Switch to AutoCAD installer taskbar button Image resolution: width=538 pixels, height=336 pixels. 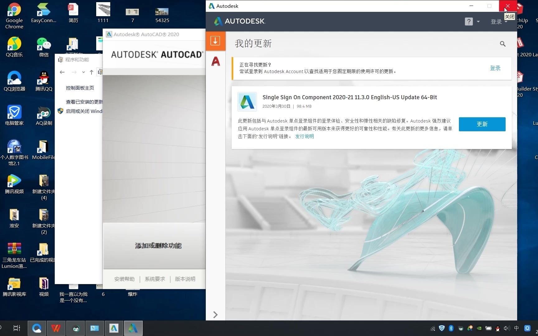coord(114,328)
